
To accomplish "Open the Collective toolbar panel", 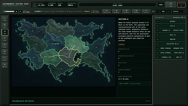I will (x=107, y=11).
